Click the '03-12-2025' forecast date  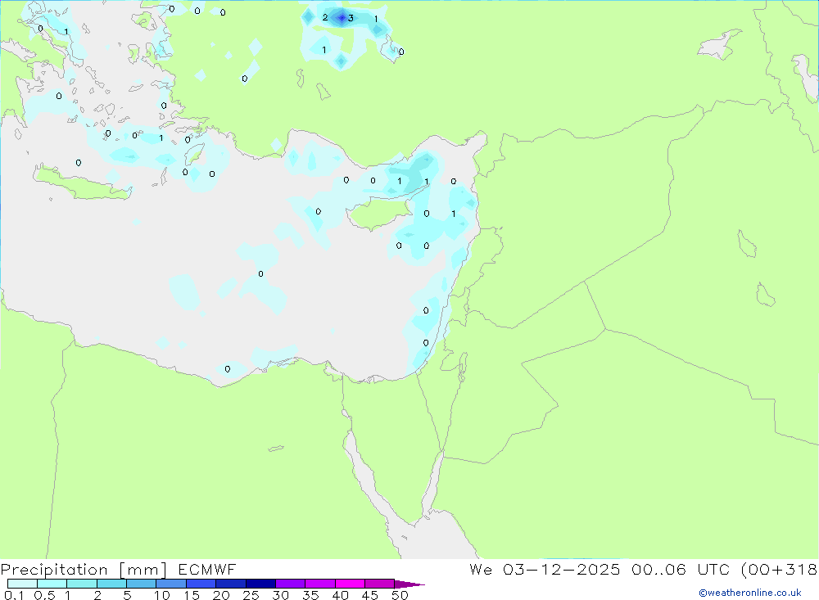(562, 569)
